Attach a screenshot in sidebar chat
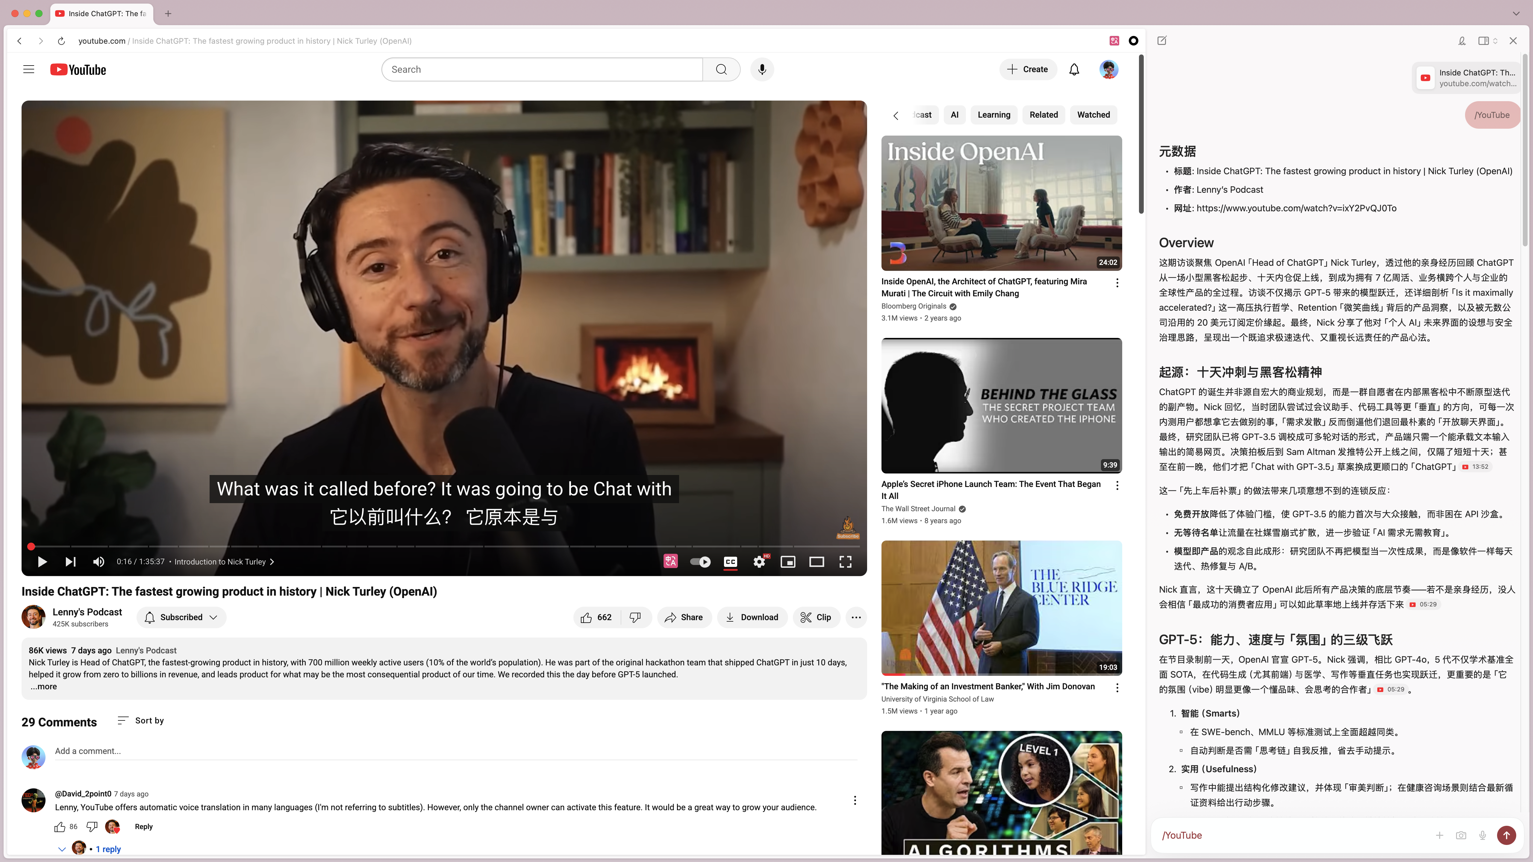This screenshot has width=1533, height=862. point(1461,835)
